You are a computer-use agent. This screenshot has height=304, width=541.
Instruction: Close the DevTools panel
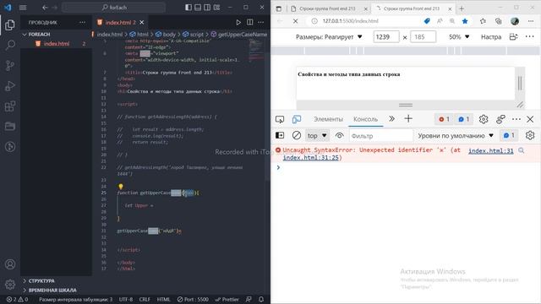coord(530,119)
